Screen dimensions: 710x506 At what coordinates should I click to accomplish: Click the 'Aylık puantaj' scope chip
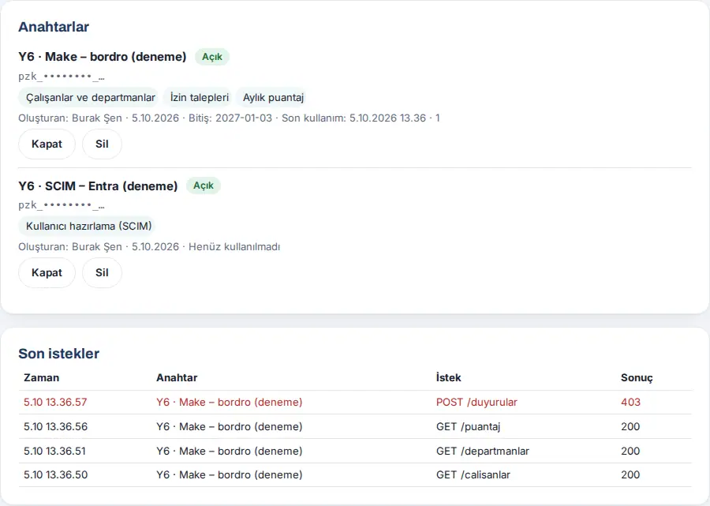pos(273,97)
